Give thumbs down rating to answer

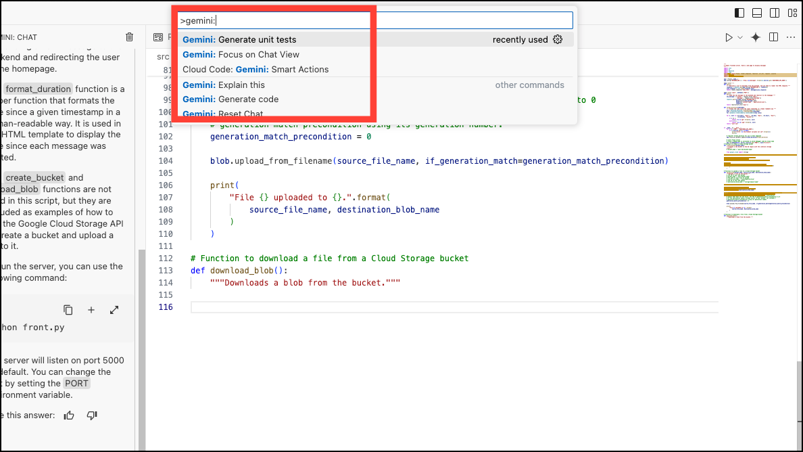92,415
